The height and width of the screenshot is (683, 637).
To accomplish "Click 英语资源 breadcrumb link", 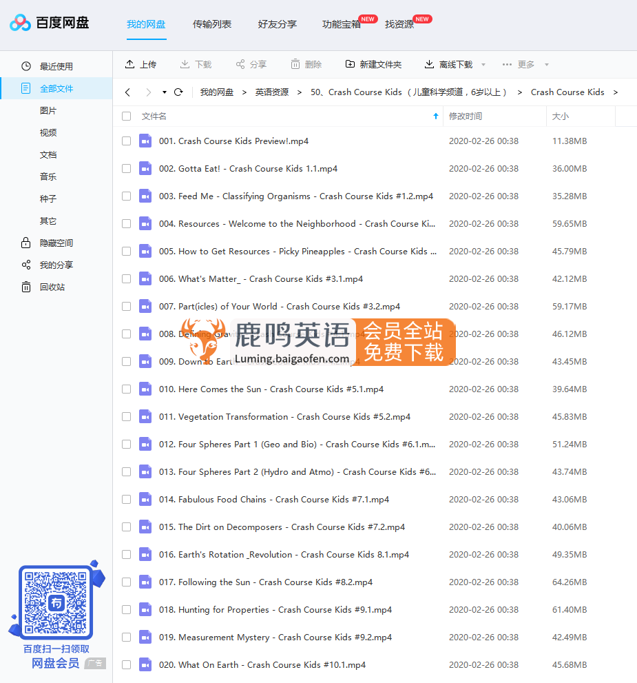I will point(272,92).
